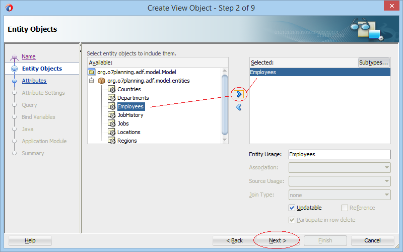Go to the Name wizard step
403x252 pixels.
click(x=29, y=56)
